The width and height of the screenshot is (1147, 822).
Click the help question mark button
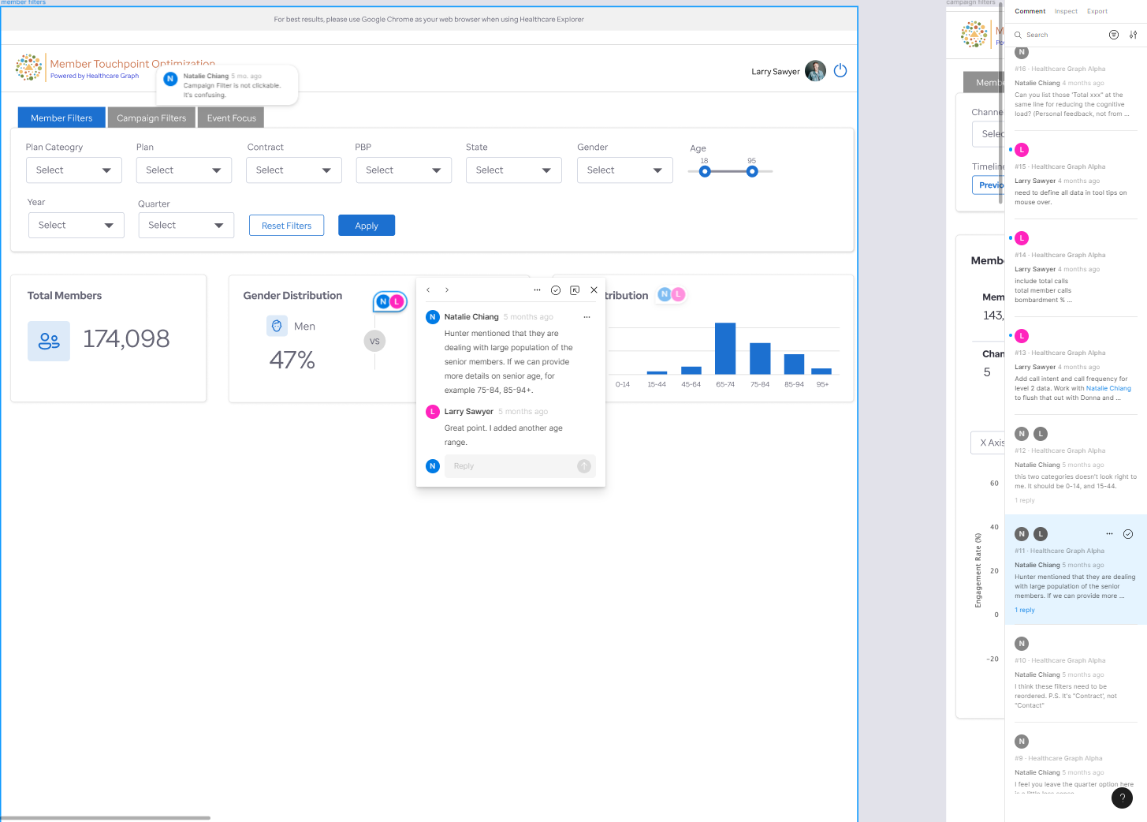[x=1123, y=798]
